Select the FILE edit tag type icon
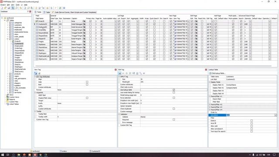The image size is (279, 157). pos(140,73)
